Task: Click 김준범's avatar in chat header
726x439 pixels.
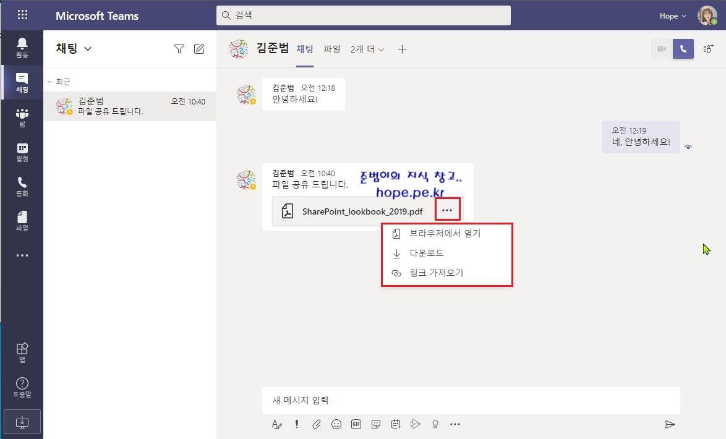Action: click(x=239, y=49)
